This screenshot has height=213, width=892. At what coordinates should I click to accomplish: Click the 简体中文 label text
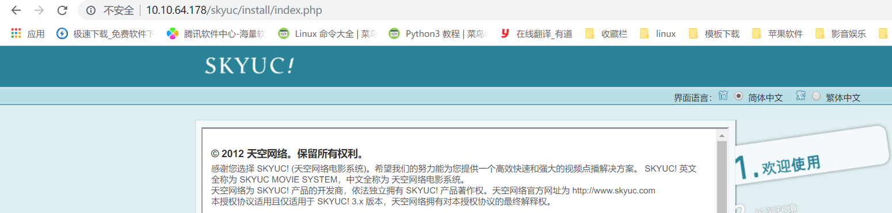(x=765, y=98)
